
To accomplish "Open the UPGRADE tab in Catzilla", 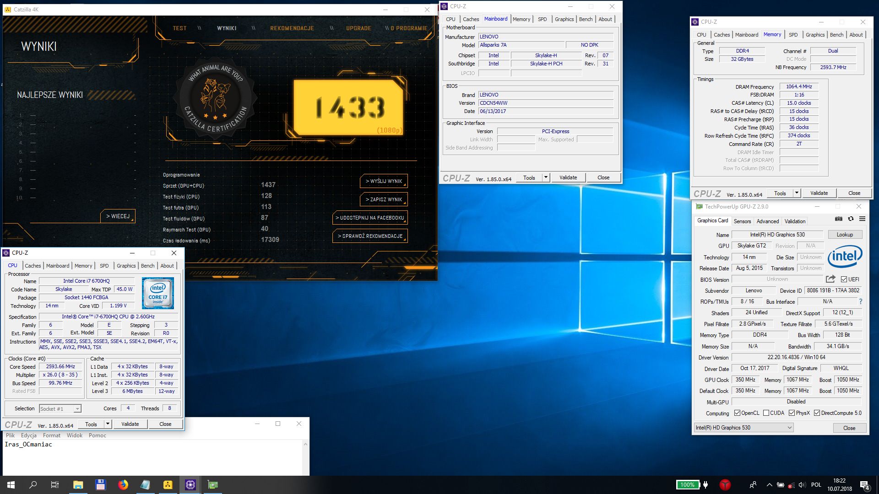I will point(358,28).
